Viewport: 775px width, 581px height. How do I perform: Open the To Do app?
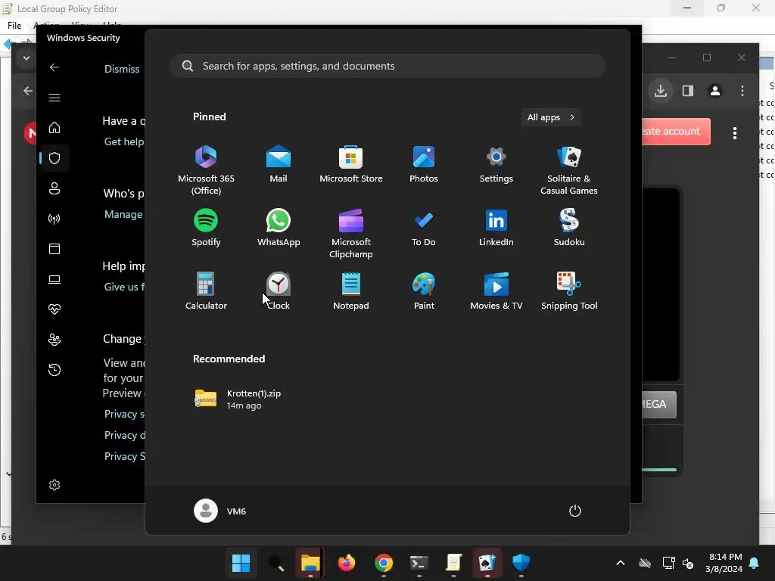pyautogui.click(x=424, y=227)
